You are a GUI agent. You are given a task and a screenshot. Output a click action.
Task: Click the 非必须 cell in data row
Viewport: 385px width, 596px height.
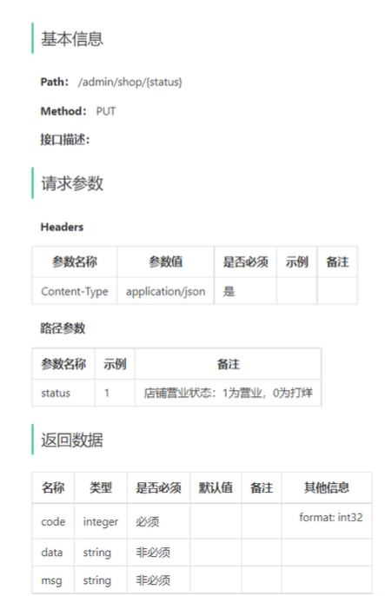click(158, 553)
